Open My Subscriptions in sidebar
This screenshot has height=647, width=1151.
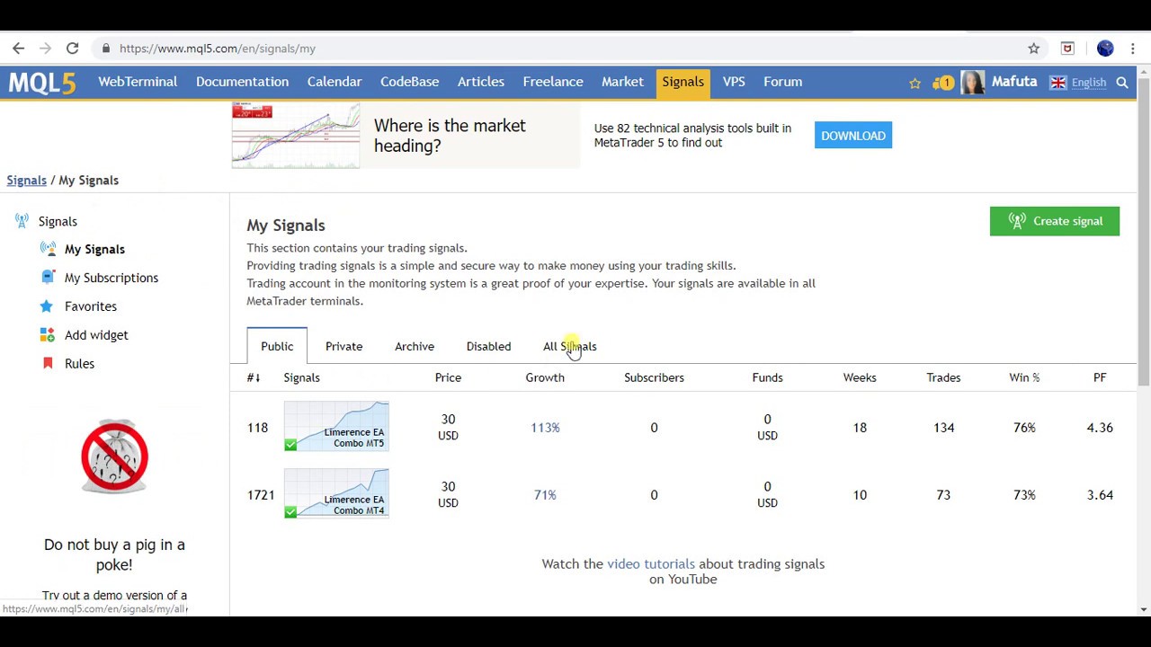112,278
